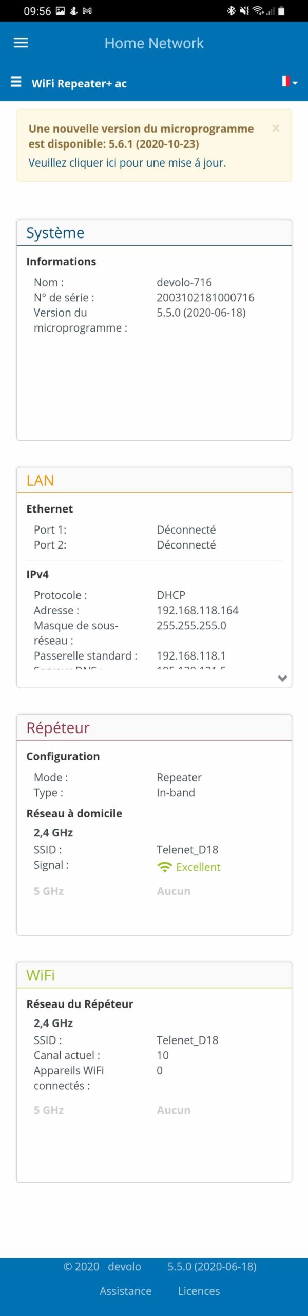This screenshot has width=308, height=1316.
Task: Click the green Excellent signal icon
Action: click(x=164, y=867)
